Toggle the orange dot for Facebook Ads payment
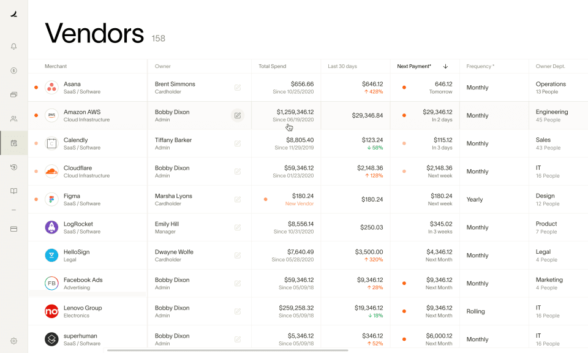Screen dimensions: 588x353 [404, 283]
